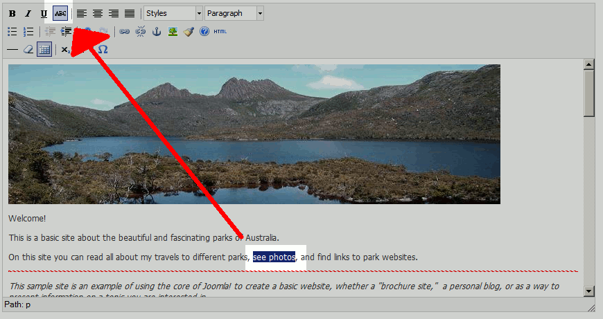Insert an anchor
The width and height of the screenshot is (603, 319).
click(x=157, y=31)
